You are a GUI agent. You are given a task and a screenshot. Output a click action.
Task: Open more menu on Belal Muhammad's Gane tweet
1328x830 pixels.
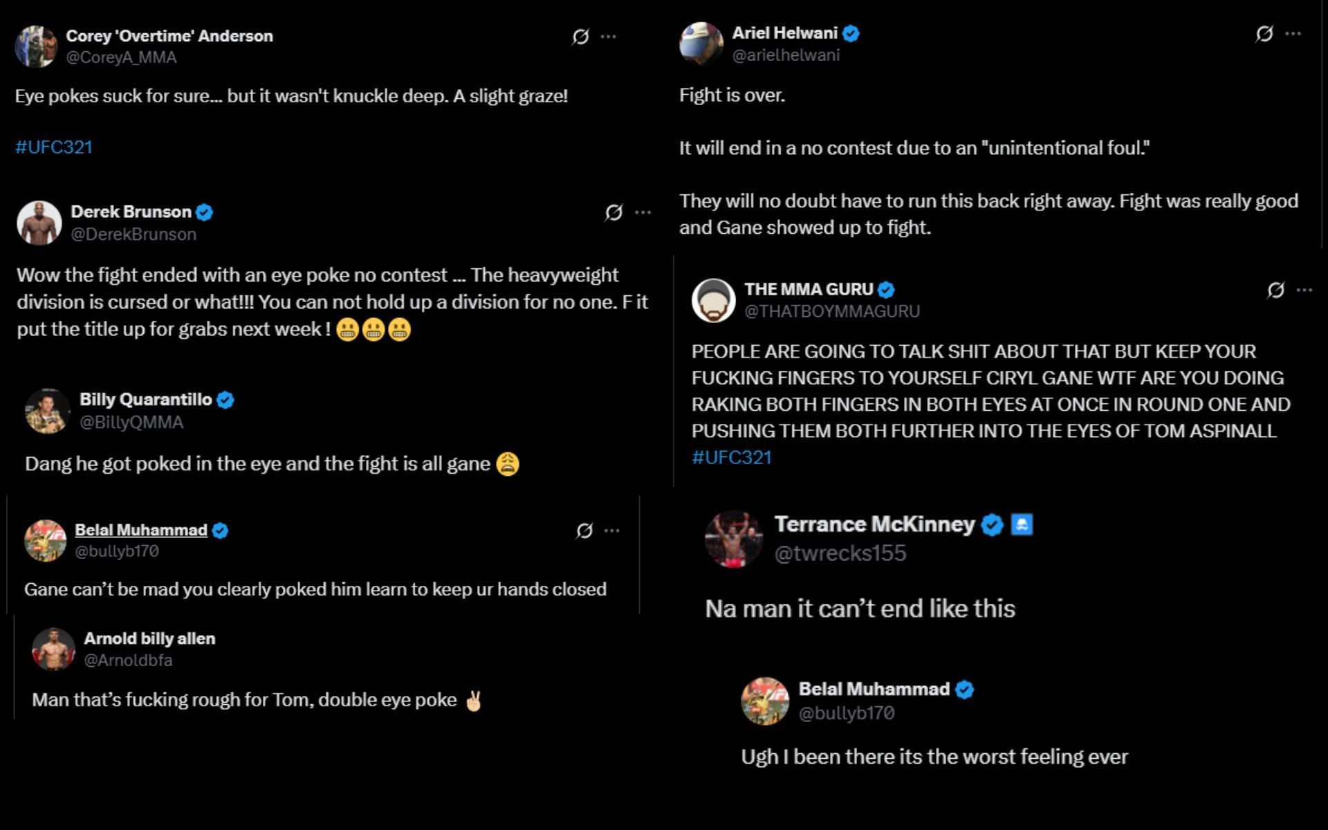[x=612, y=531]
